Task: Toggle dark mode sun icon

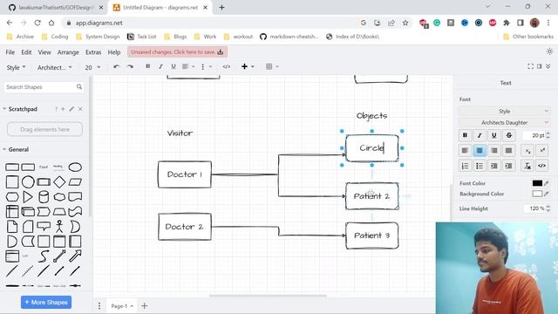Action: pyautogui.click(x=549, y=51)
